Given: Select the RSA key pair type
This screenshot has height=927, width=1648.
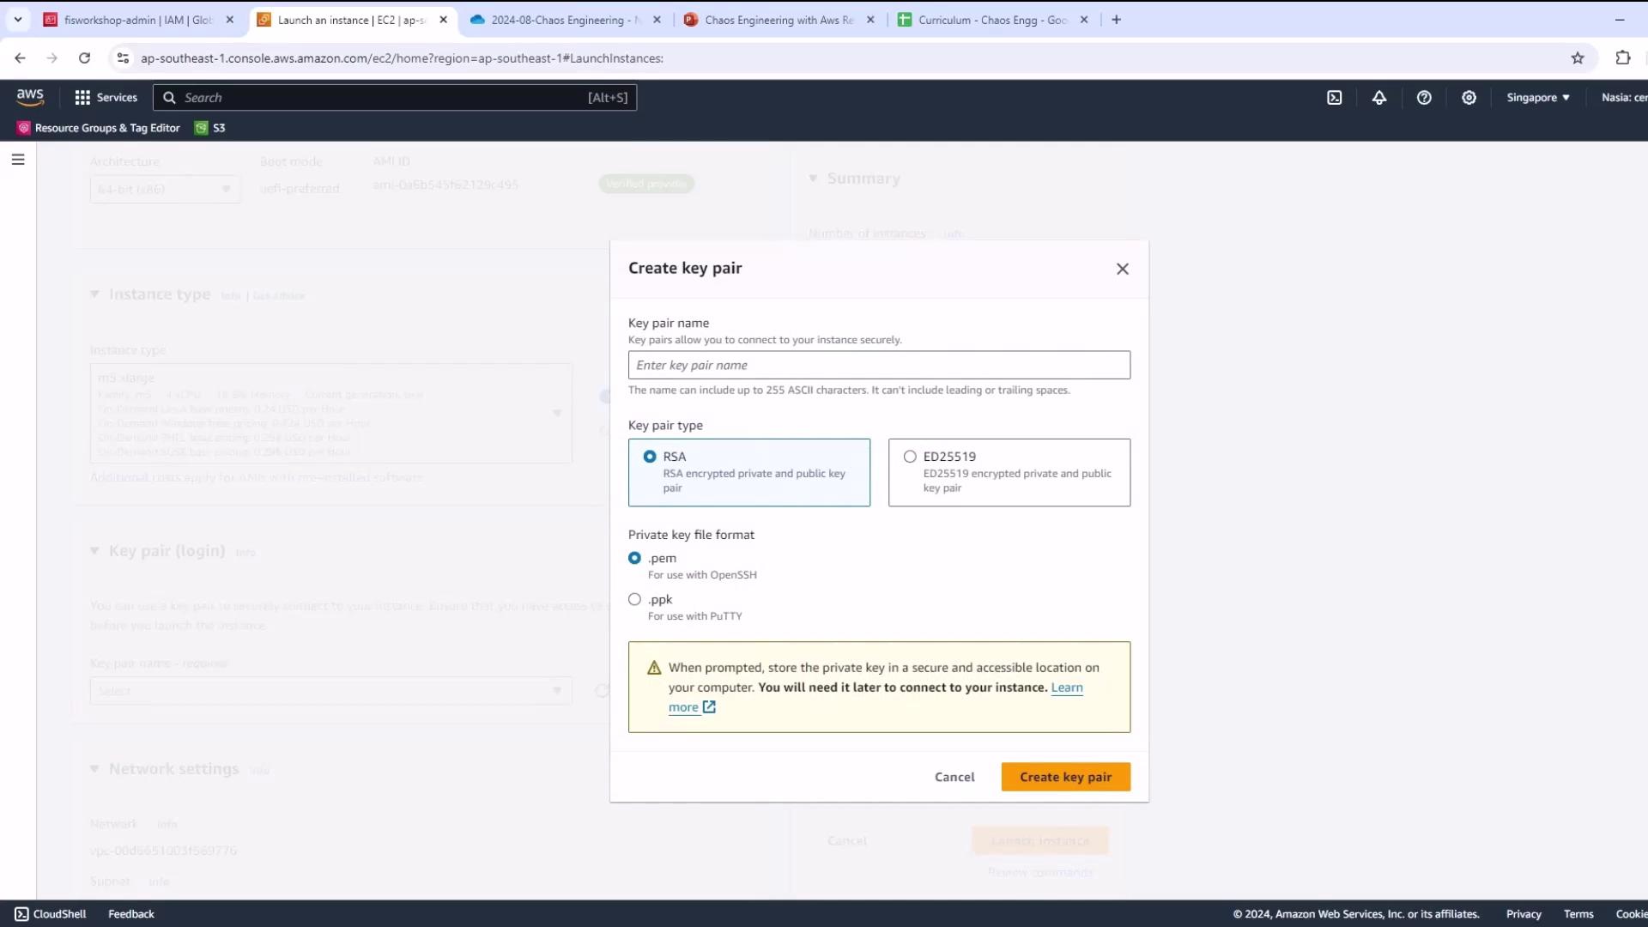Looking at the screenshot, I should pos(650,457).
